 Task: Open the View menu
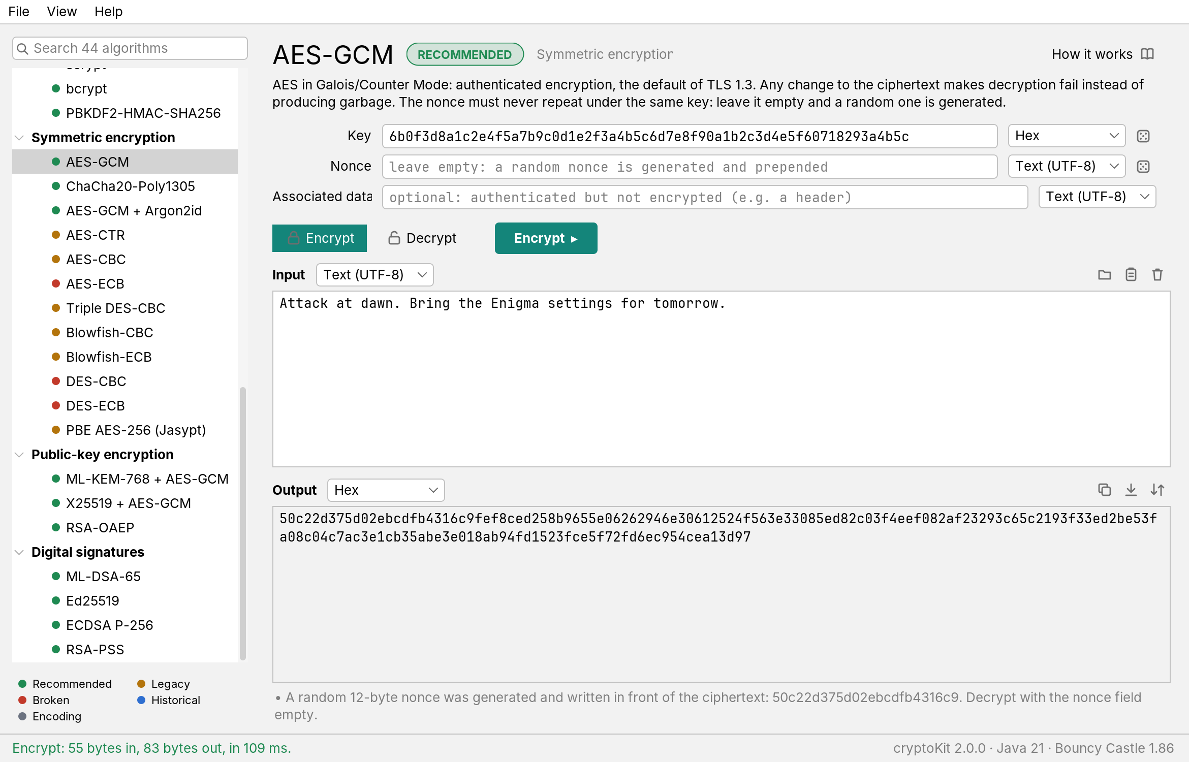(61, 11)
